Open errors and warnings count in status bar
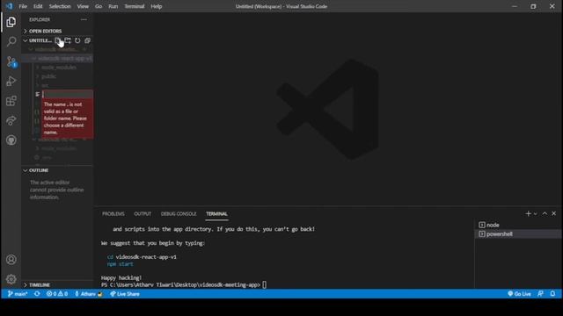563x316 pixels. pos(57,294)
